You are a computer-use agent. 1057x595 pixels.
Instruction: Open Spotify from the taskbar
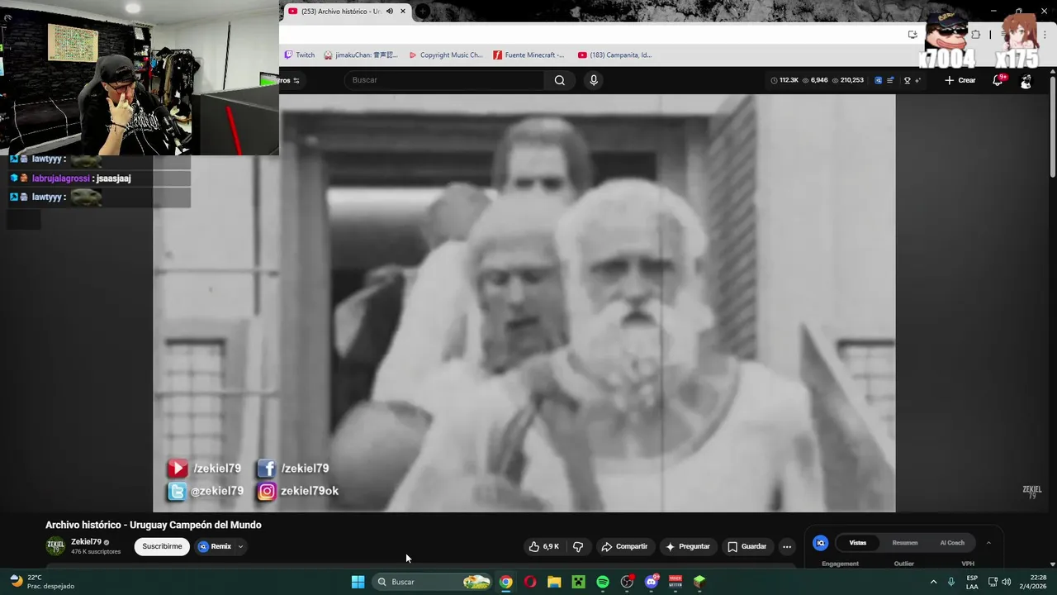(x=603, y=582)
